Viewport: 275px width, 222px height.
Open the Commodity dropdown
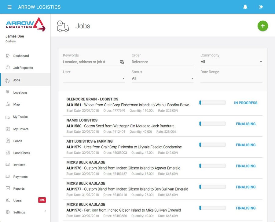coord(231,62)
